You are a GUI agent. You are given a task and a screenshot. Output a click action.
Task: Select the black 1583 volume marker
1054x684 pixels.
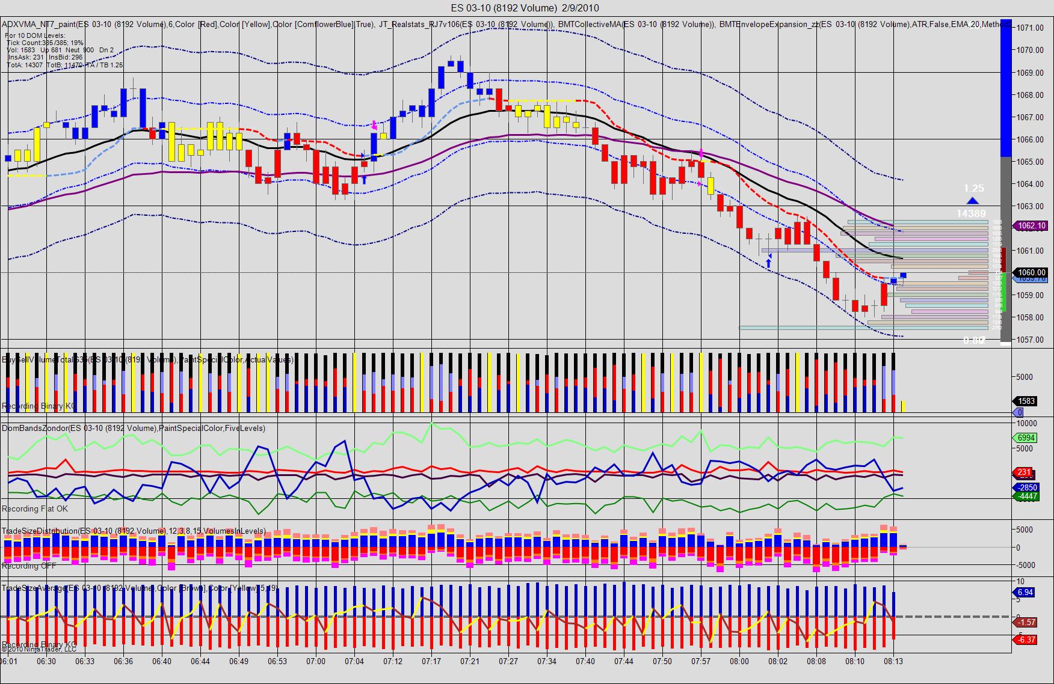1025,401
